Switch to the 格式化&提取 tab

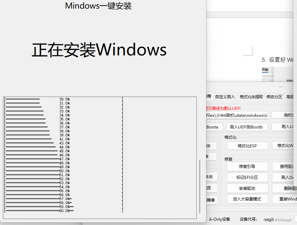(x=251, y=97)
